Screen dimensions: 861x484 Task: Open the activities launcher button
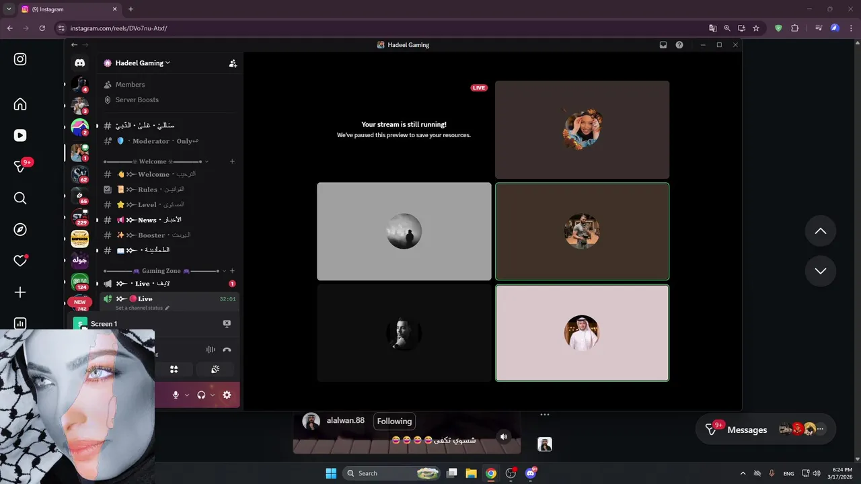pos(174,369)
